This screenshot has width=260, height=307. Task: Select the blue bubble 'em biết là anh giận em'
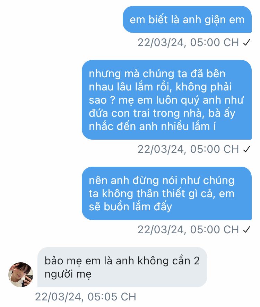187,19
